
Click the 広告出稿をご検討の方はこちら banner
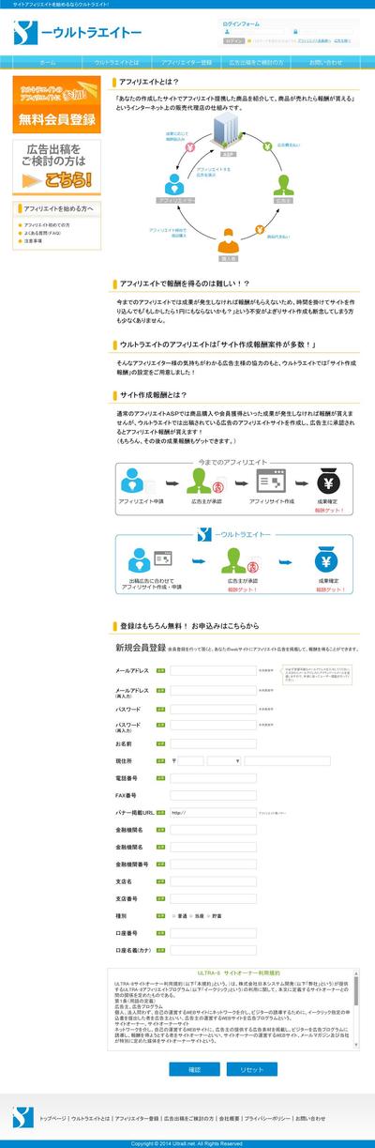56,166
